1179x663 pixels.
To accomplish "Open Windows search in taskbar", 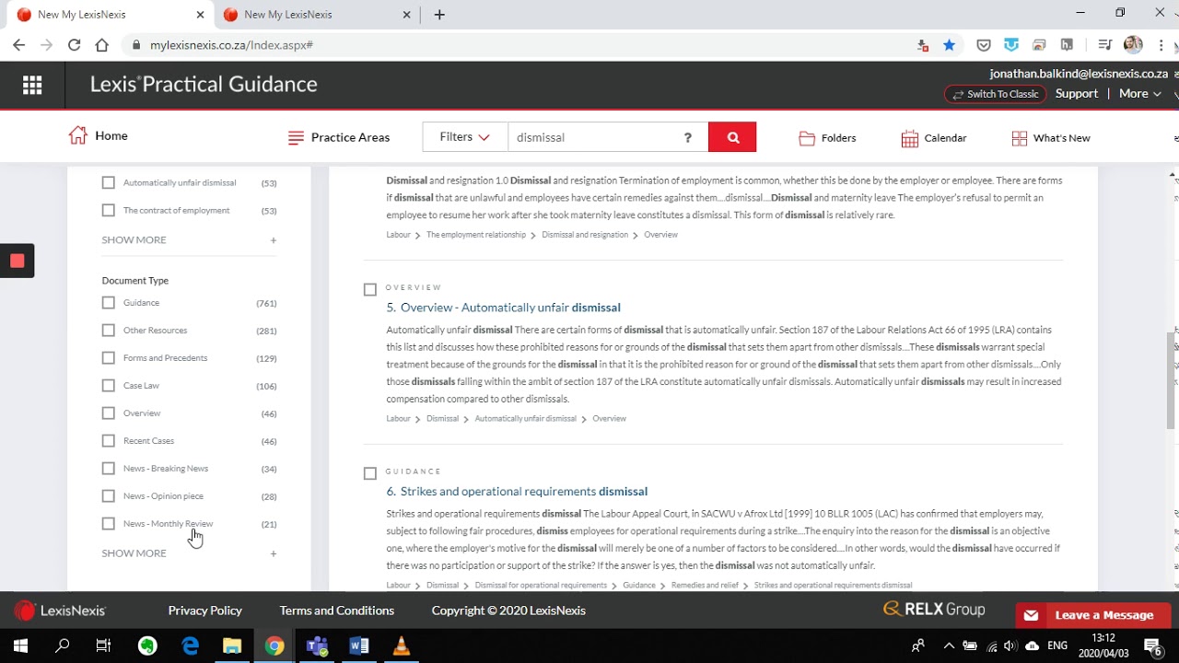I will click(x=62, y=646).
